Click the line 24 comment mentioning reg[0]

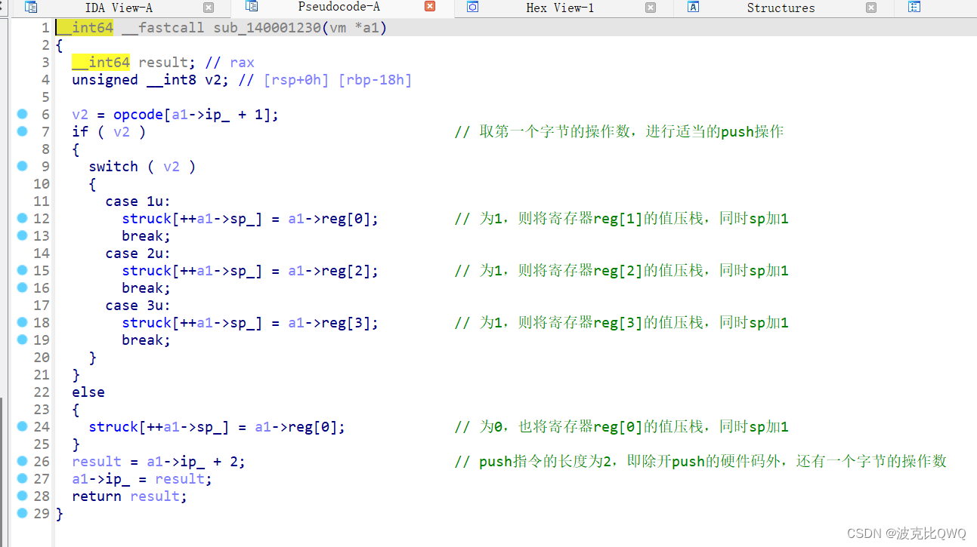point(621,427)
